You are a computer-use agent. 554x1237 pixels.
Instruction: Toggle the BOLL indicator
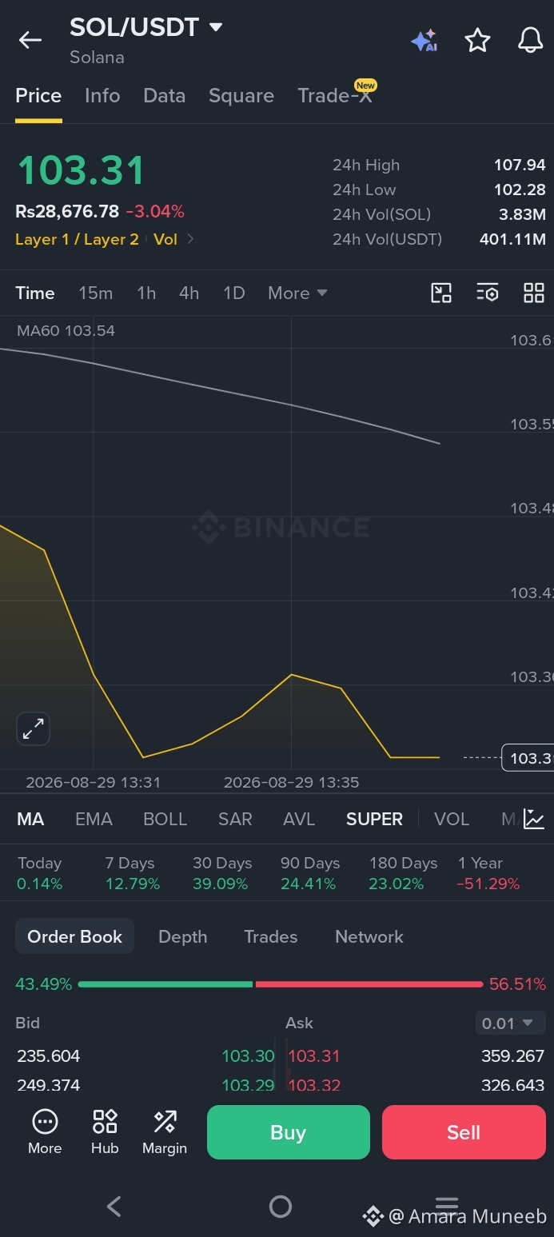coord(165,819)
